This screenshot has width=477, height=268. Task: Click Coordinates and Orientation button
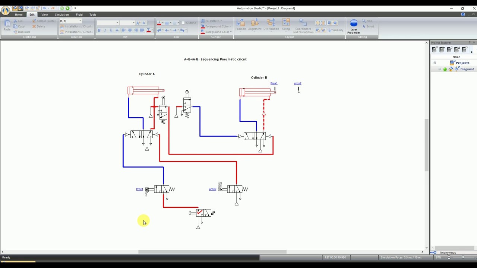(303, 26)
